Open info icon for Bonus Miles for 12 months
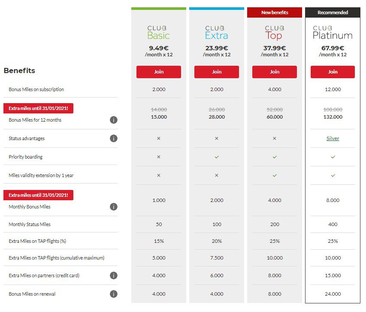This screenshot has height=312, width=366. 114,120
